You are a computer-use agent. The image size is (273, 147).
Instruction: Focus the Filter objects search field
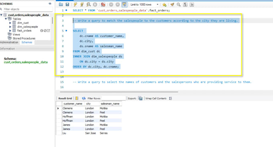pyautogui.click(x=28, y=9)
